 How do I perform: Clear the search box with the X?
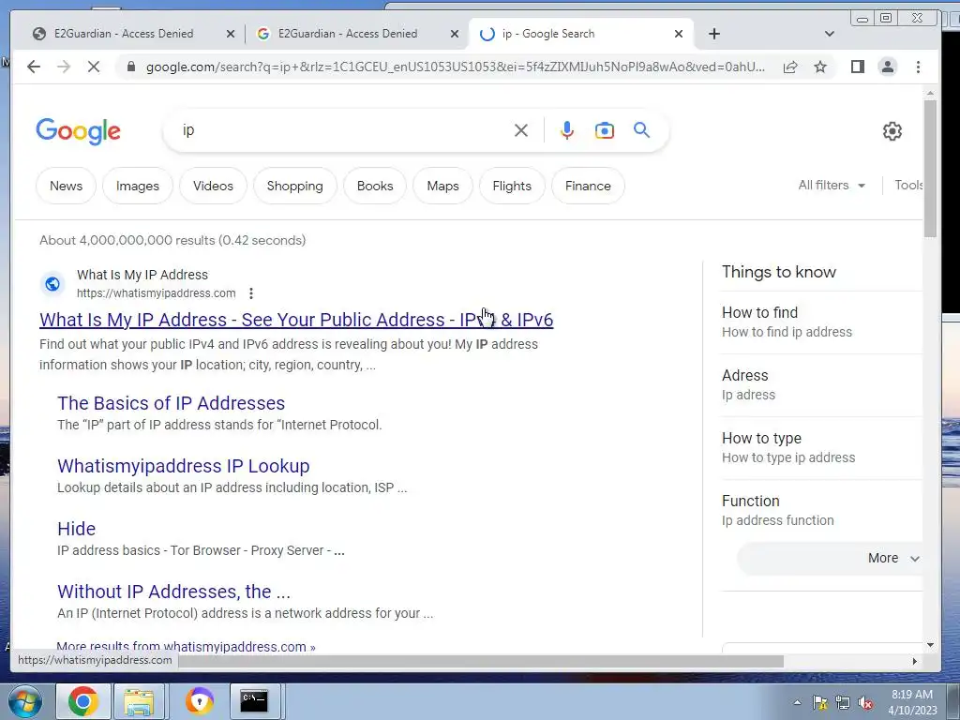[x=521, y=130]
